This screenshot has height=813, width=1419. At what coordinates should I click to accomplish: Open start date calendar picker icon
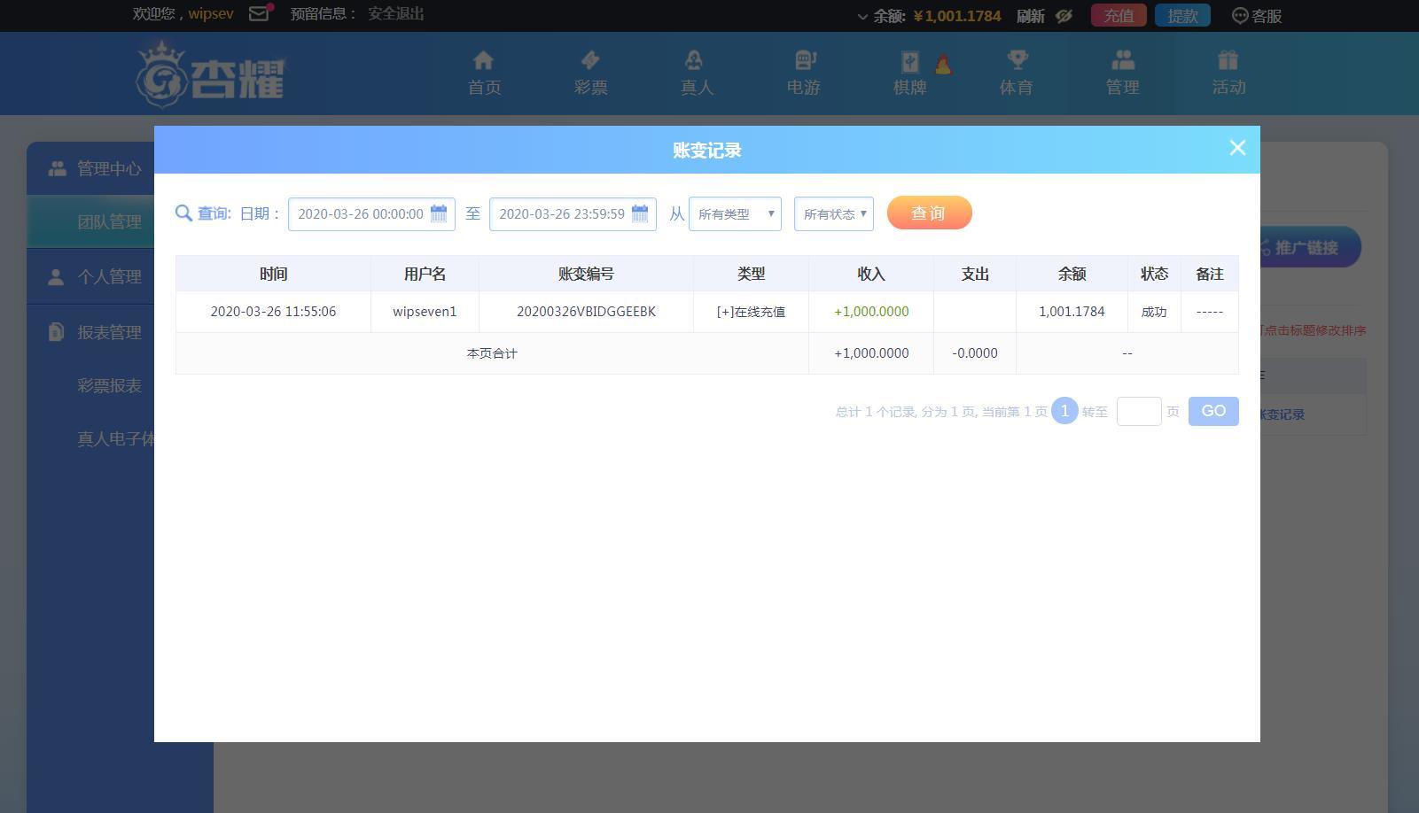coord(439,213)
